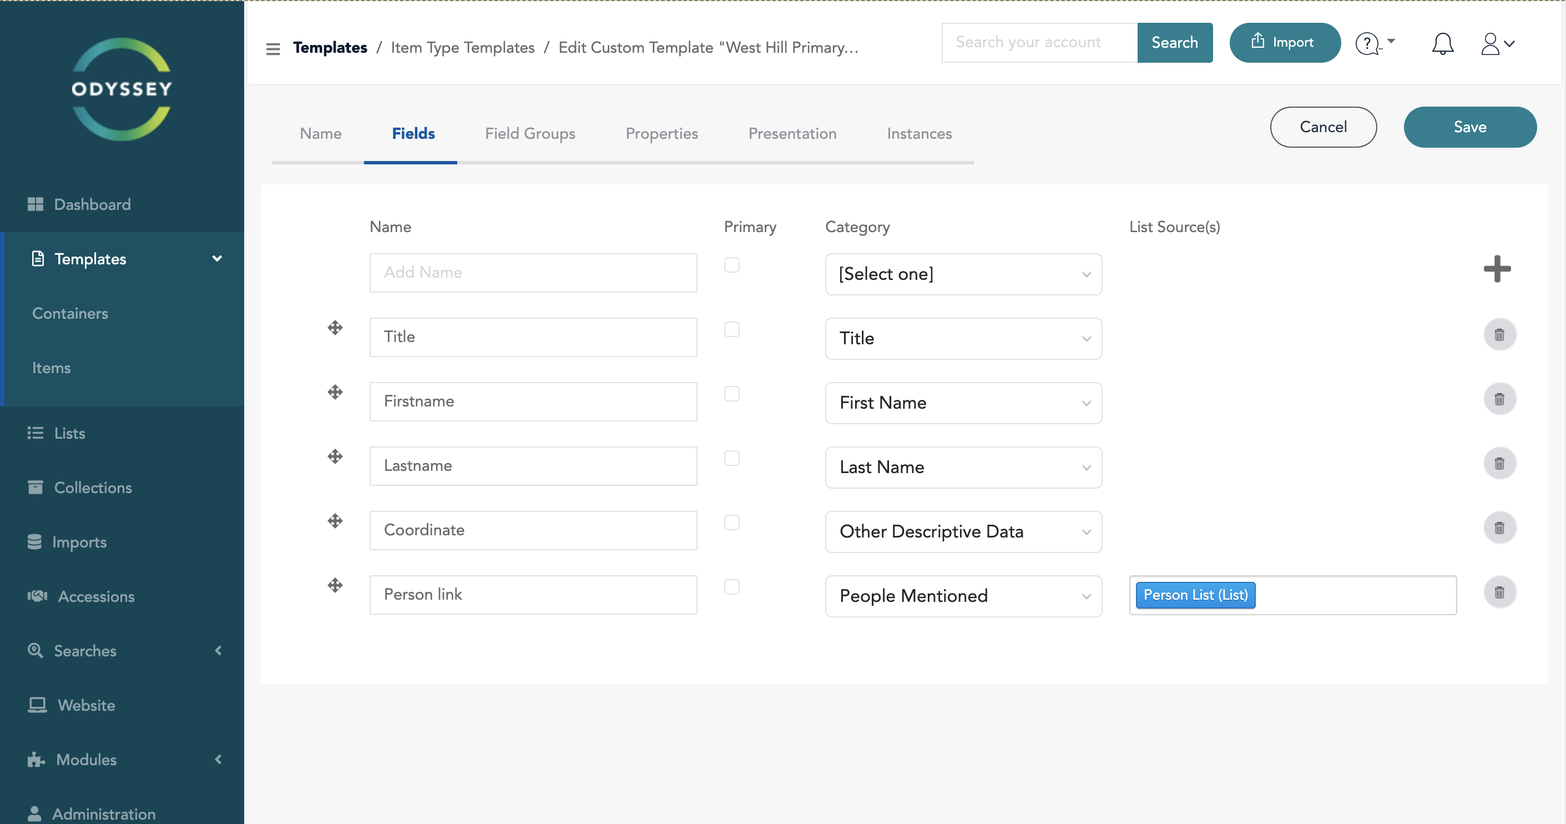Switch to the Field Groups tab
This screenshot has height=824, width=1566.
coord(529,133)
